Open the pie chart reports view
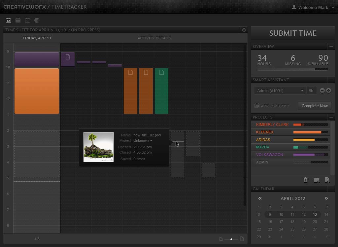The width and height of the screenshot is (338, 247). pyautogui.click(x=37, y=20)
